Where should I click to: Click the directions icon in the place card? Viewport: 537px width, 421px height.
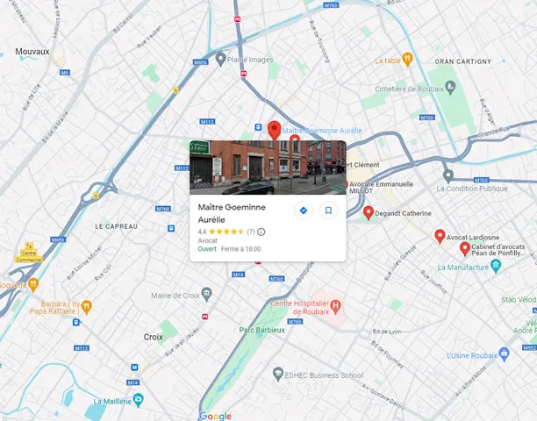click(x=303, y=210)
